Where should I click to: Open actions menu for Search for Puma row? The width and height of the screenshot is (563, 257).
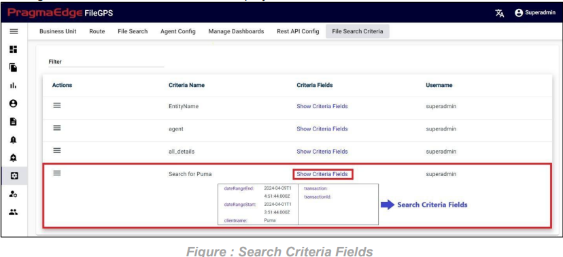pos(56,173)
